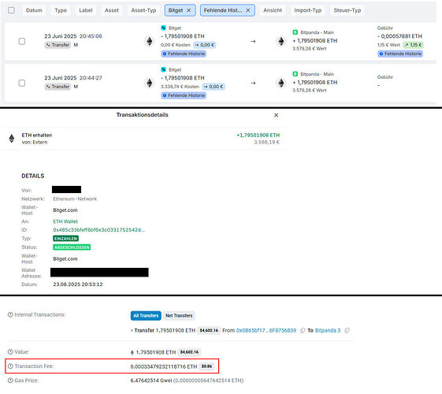This screenshot has width=442, height=394.
Task: Open the Asset-Typ filter dropdown
Action: pos(143,10)
